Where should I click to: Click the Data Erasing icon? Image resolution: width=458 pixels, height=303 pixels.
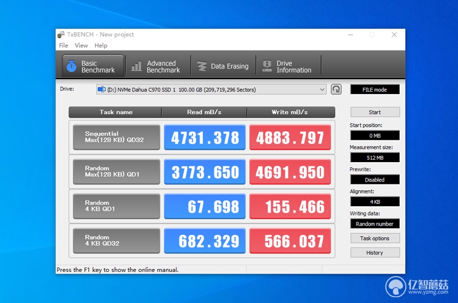click(202, 66)
